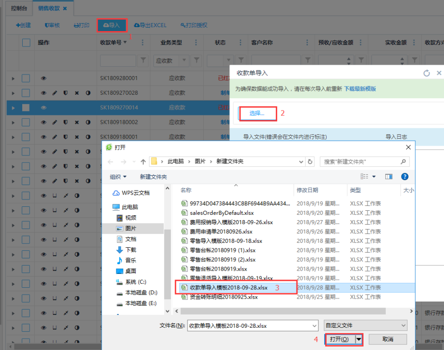The width and height of the screenshot is (444, 350).
Task: Expand the 组织 menu in file dialog
Action: 118,176
